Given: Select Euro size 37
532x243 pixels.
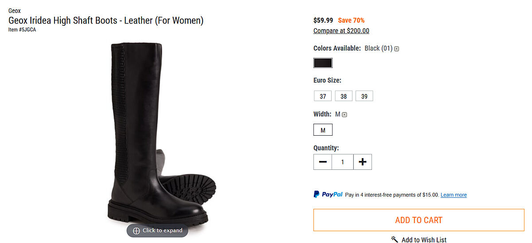Looking at the screenshot, I should click(323, 96).
